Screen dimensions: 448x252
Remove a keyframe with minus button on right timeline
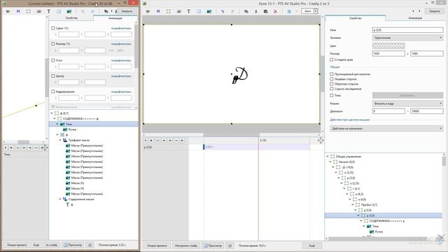point(176,140)
